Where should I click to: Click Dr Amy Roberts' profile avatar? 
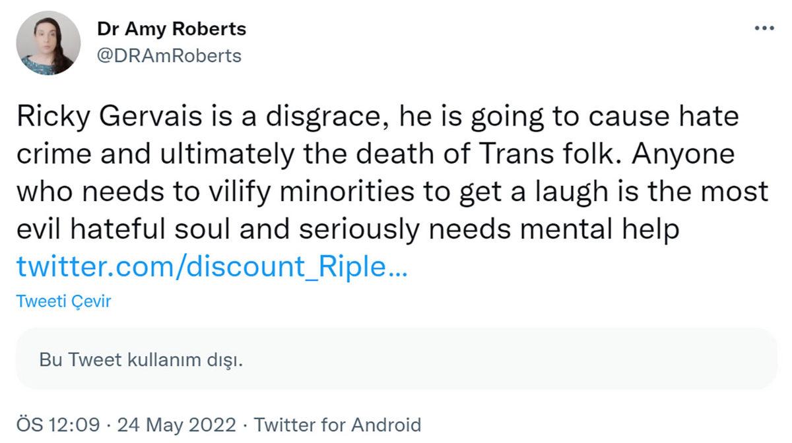tap(48, 43)
